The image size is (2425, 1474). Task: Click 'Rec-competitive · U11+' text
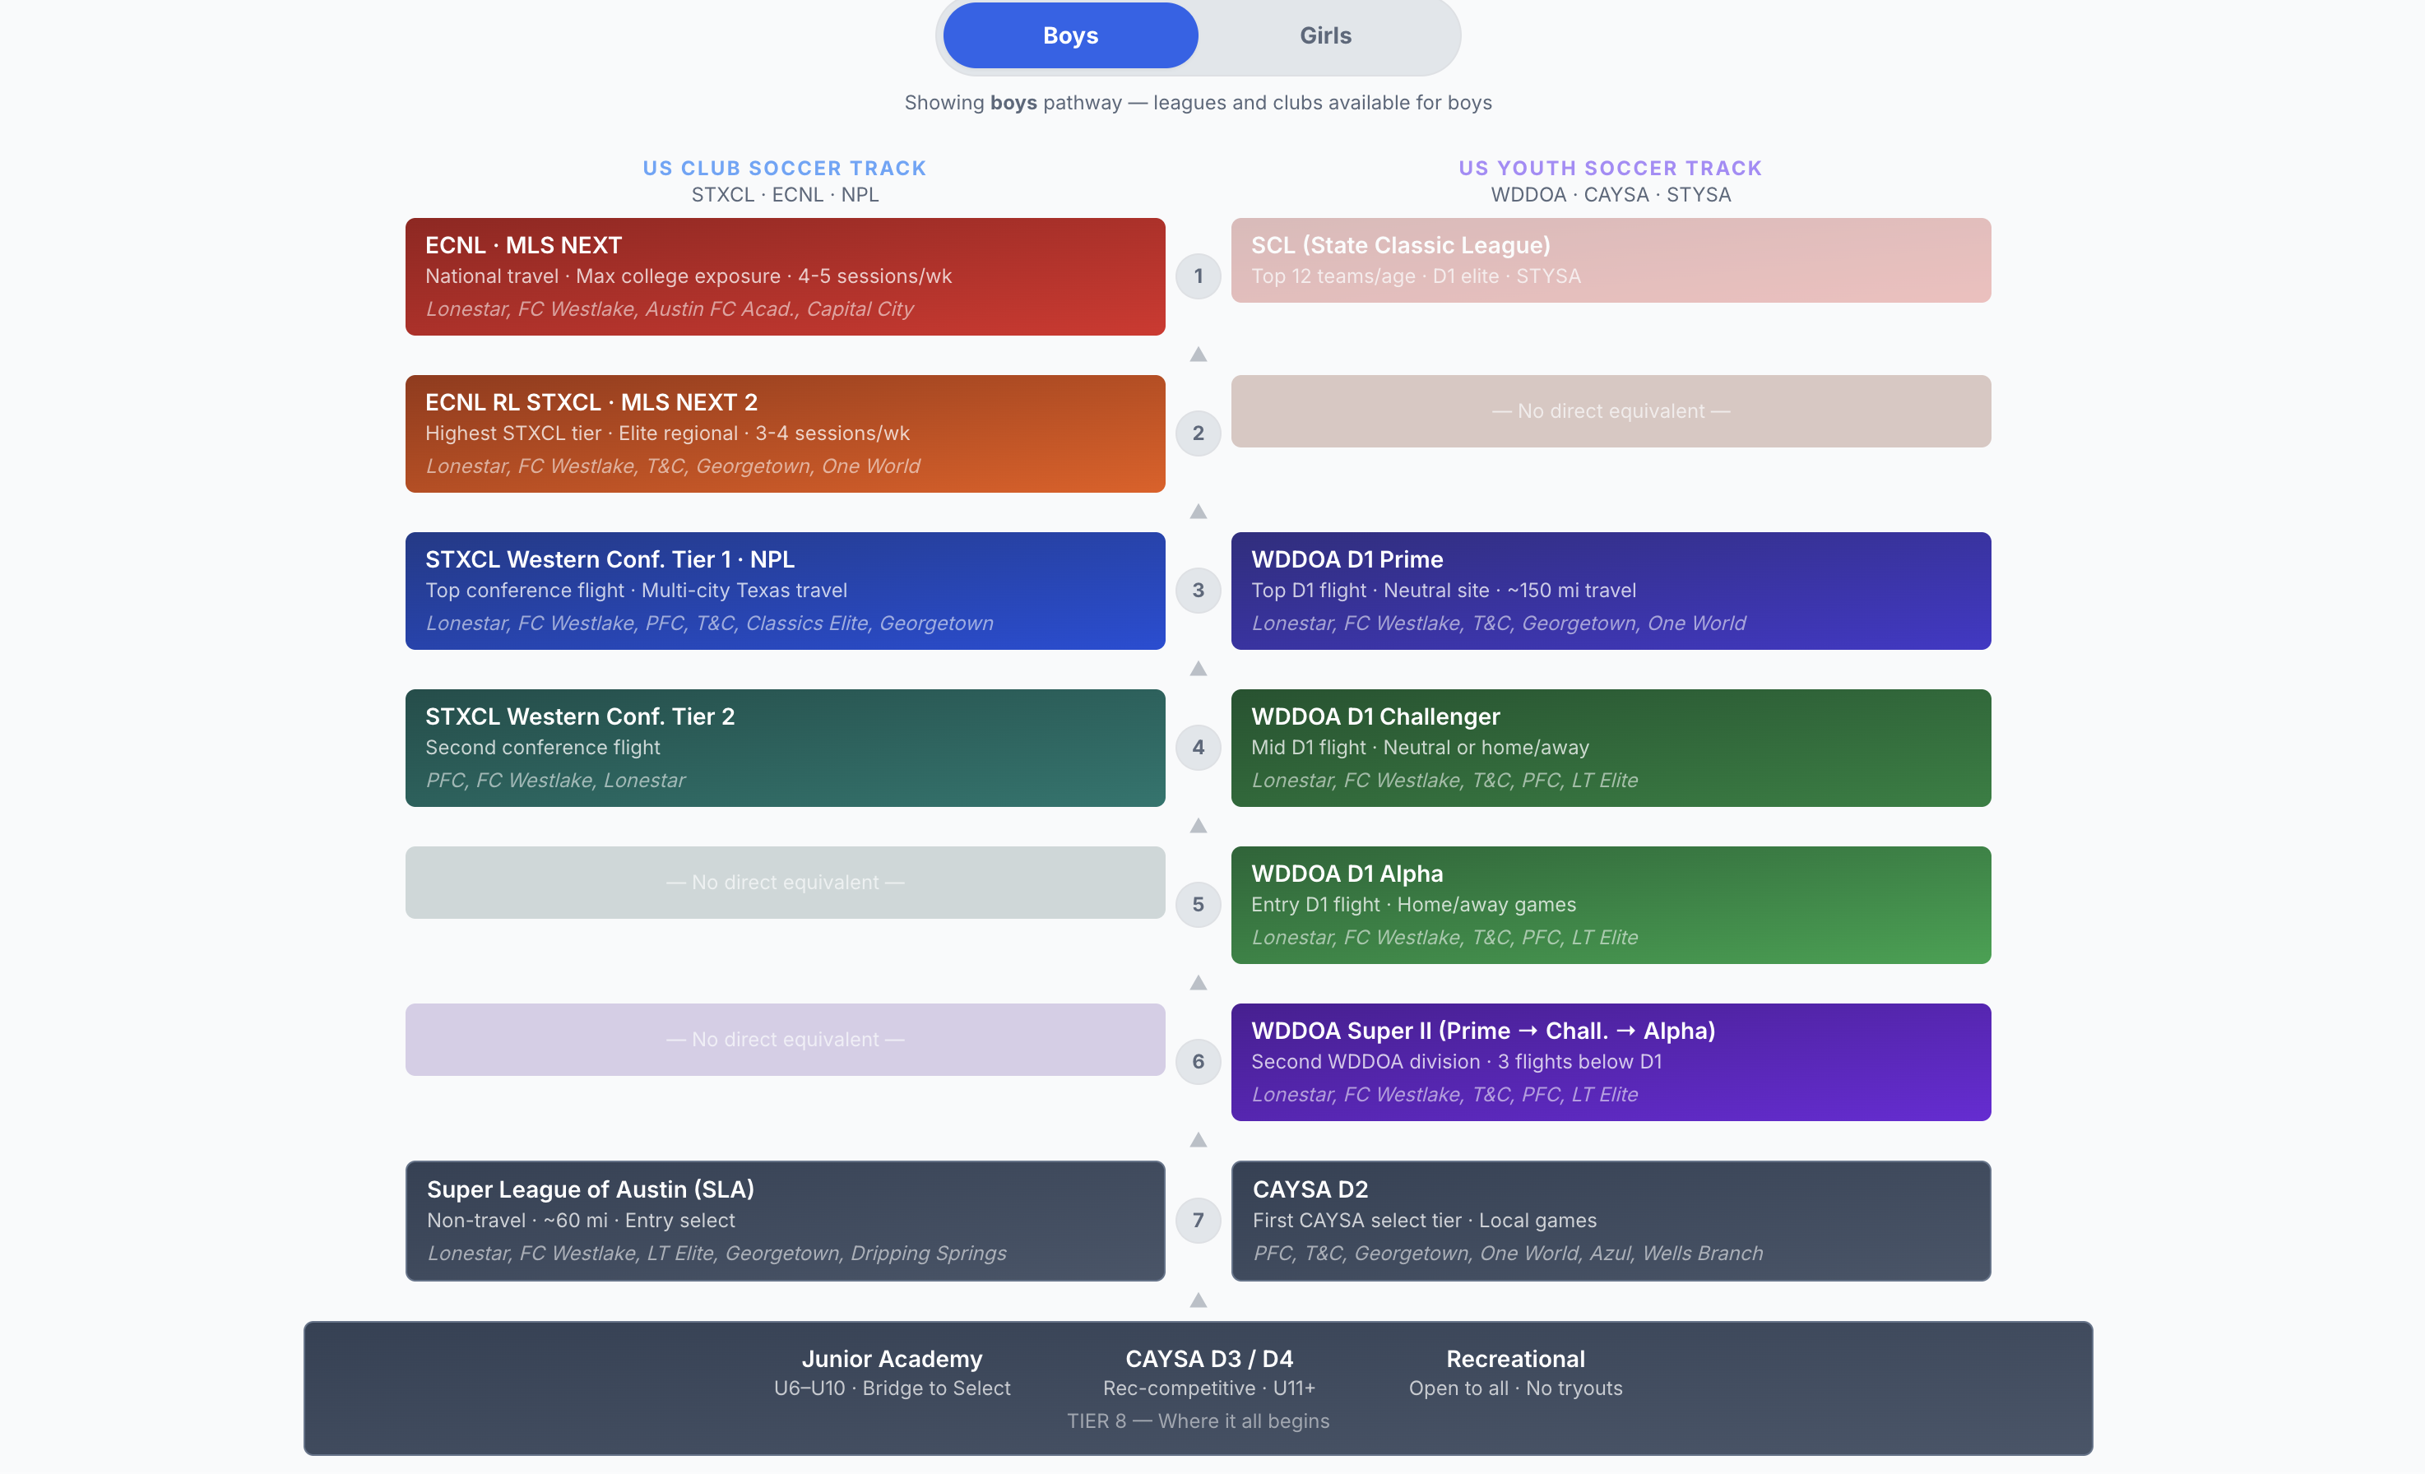click(1208, 1388)
